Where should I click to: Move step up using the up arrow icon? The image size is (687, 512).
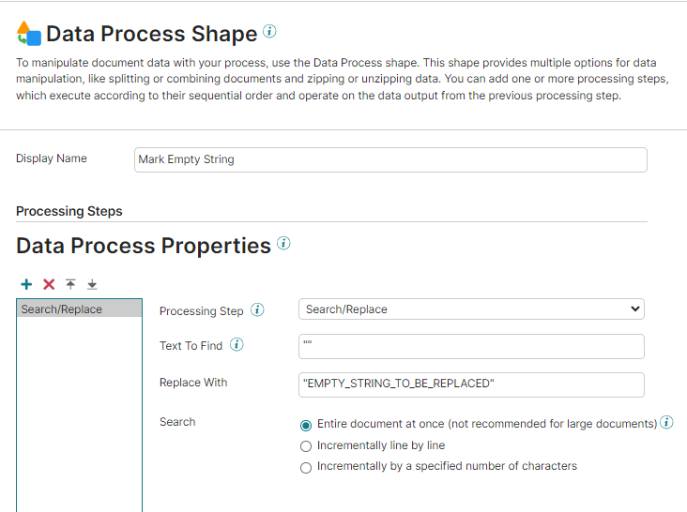point(70,284)
